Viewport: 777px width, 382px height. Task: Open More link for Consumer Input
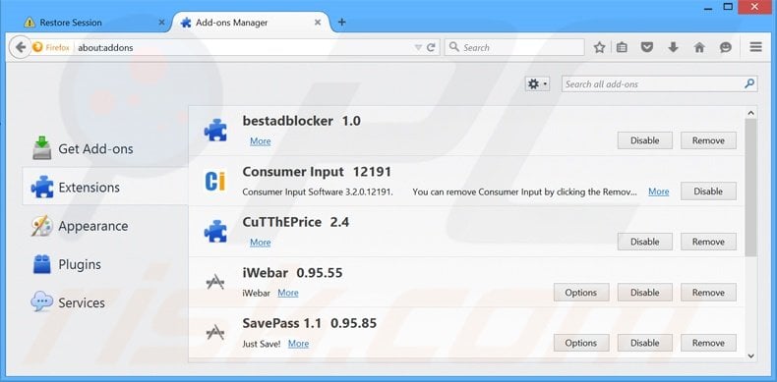(659, 191)
